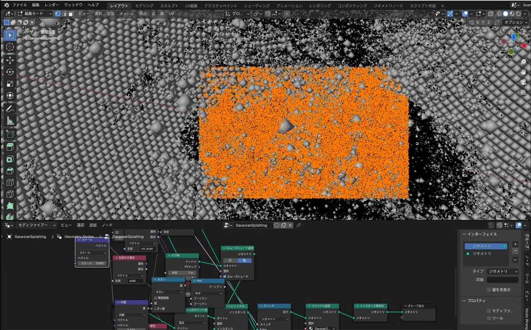Click the 面 button in smooth shade node
This screenshot has width=531, height=330.
[244, 260]
